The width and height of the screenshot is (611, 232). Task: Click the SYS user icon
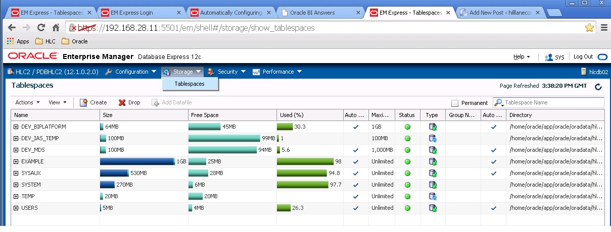click(548, 57)
